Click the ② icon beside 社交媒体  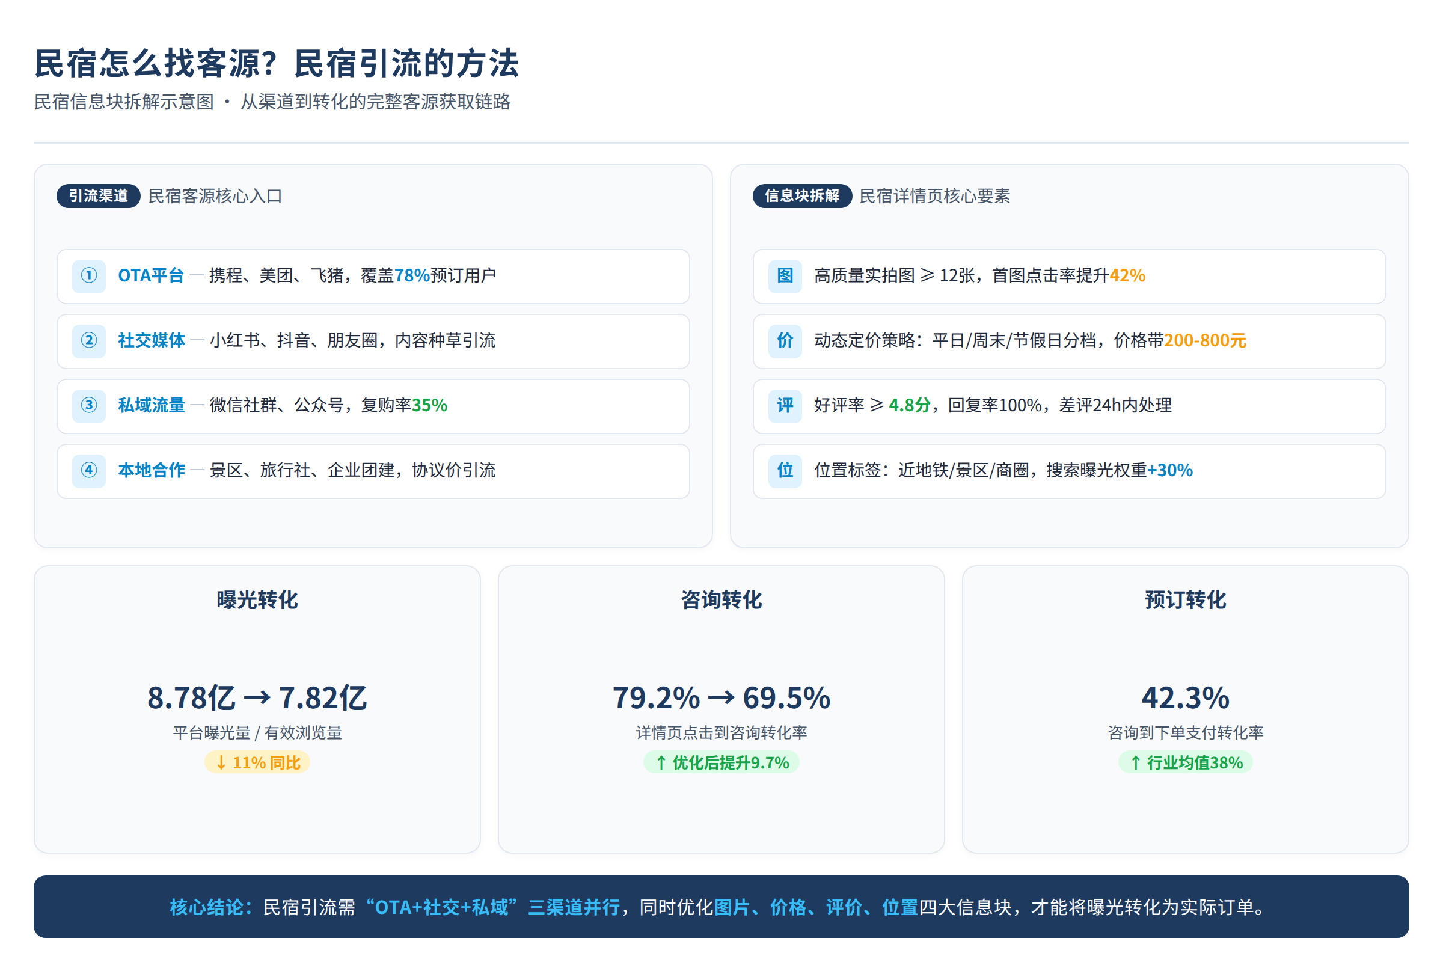pyautogui.click(x=89, y=341)
